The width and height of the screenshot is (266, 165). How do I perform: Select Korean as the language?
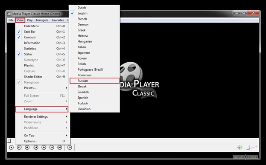(x=94, y=58)
